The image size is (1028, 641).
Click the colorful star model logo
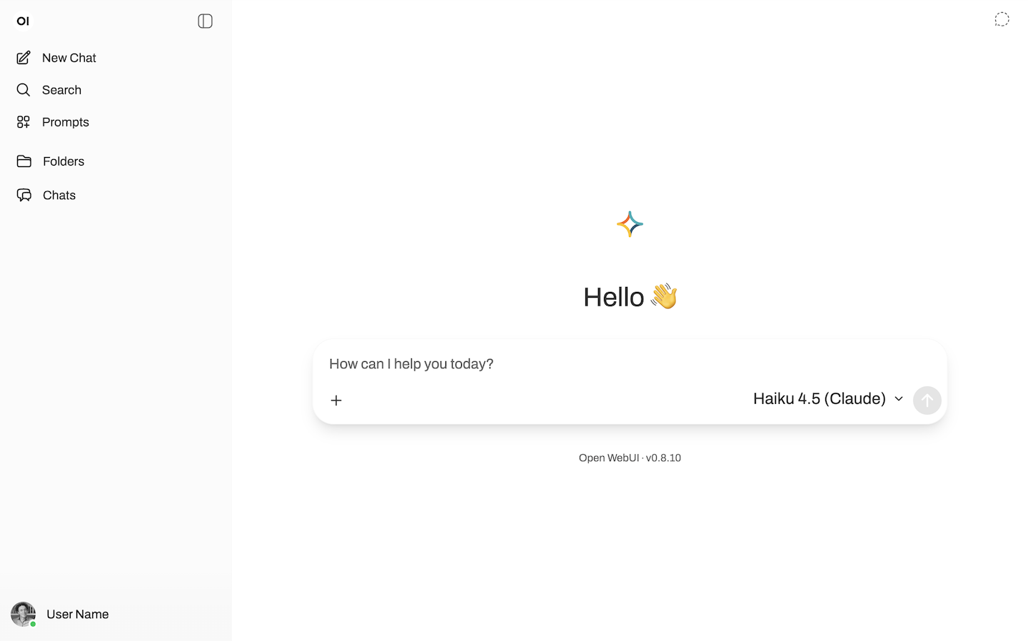tap(630, 224)
